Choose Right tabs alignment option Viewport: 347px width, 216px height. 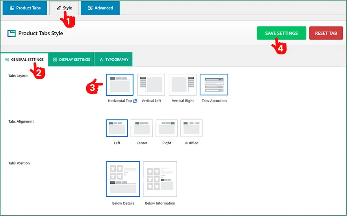click(167, 128)
